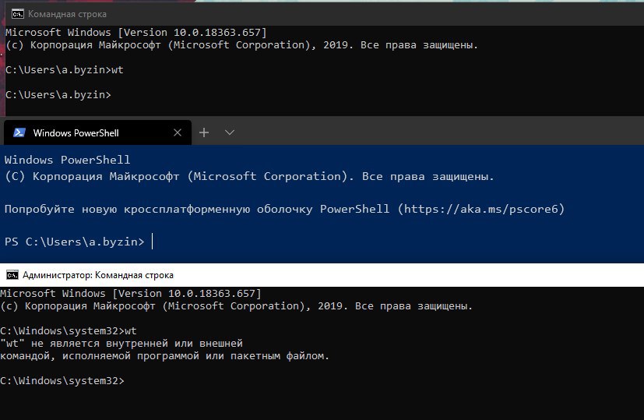Open a new terminal tab with the plus button
The height and width of the screenshot is (420, 644).
point(204,132)
